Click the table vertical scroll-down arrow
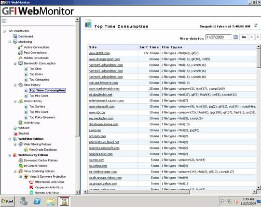Screen dimensions: 261x207 pyautogui.click(x=259, y=187)
